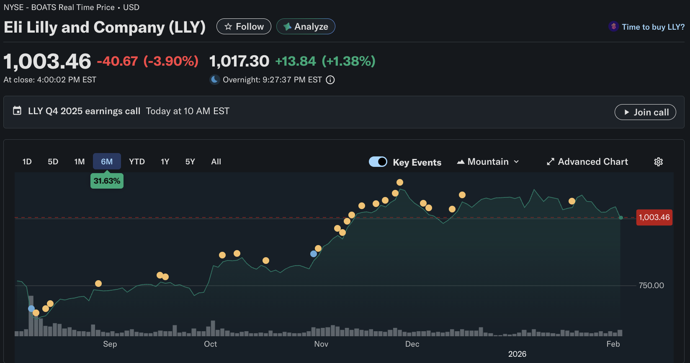Image resolution: width=690 pixels, height=363 pixels.
Task: Click the Time to buy LLY coin icon
Action: 613,26
